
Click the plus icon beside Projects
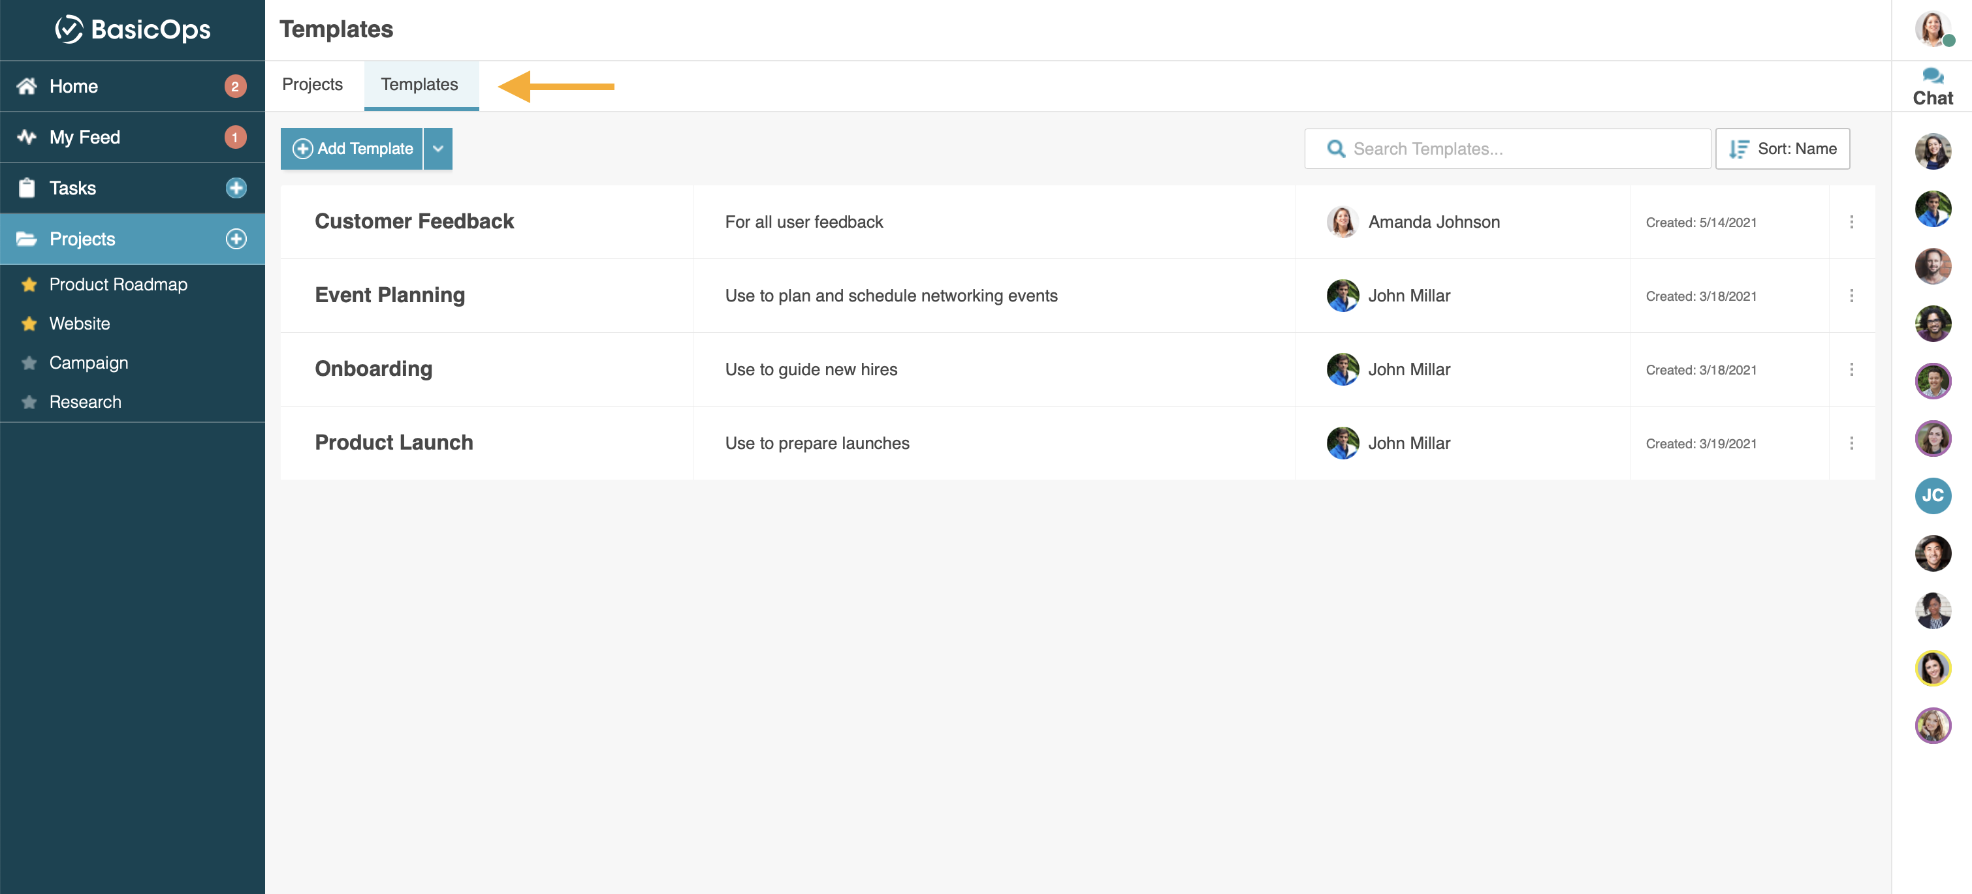point(236,239)
